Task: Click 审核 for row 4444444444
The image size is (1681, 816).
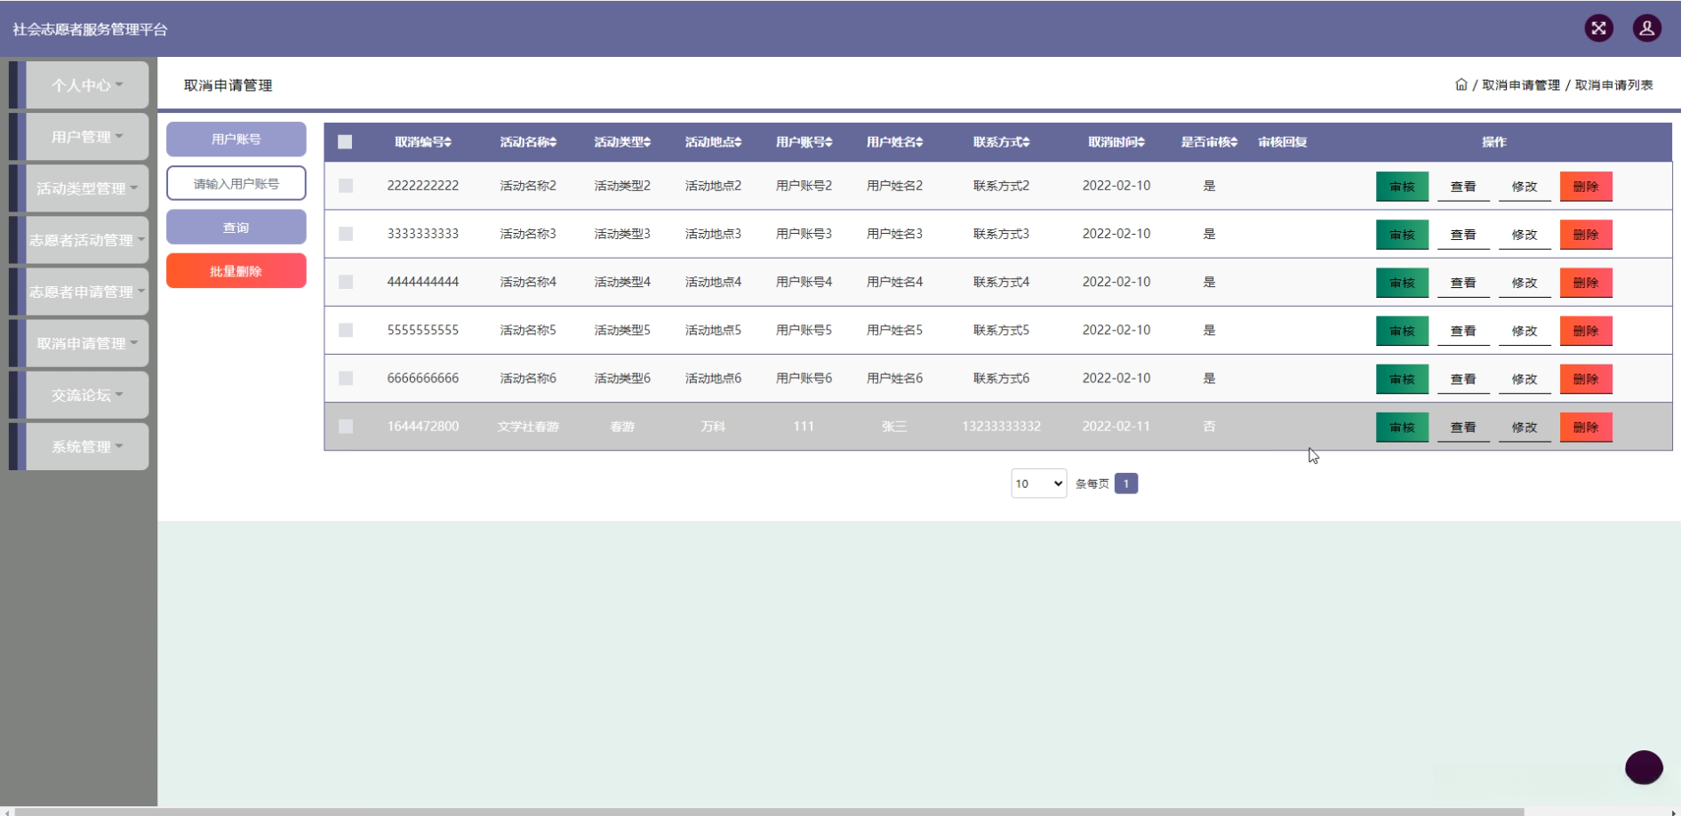Action: click(1402, 283)
